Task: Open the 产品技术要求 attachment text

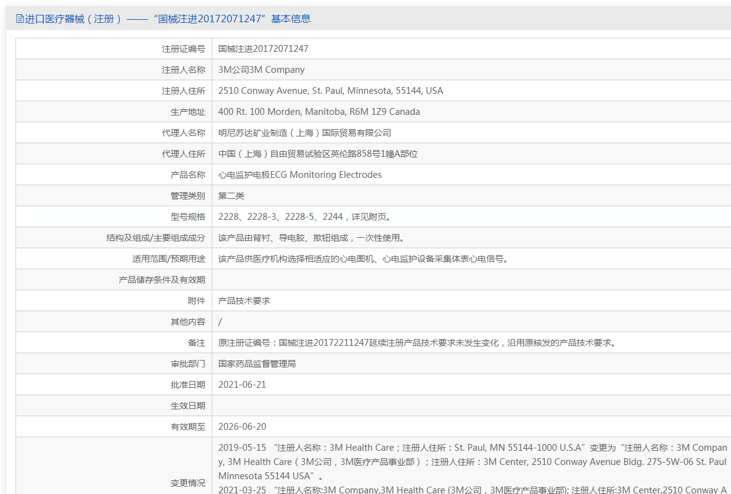Action: point(244,300)
